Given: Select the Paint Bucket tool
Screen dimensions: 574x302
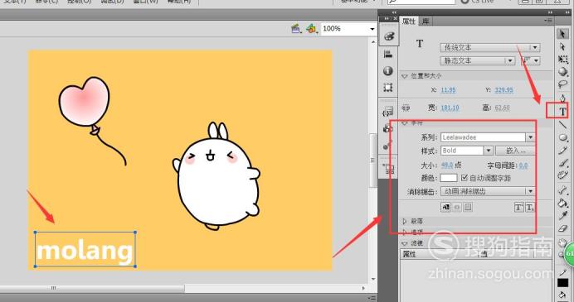Looking at the screenshot, I should coord(562,203).
